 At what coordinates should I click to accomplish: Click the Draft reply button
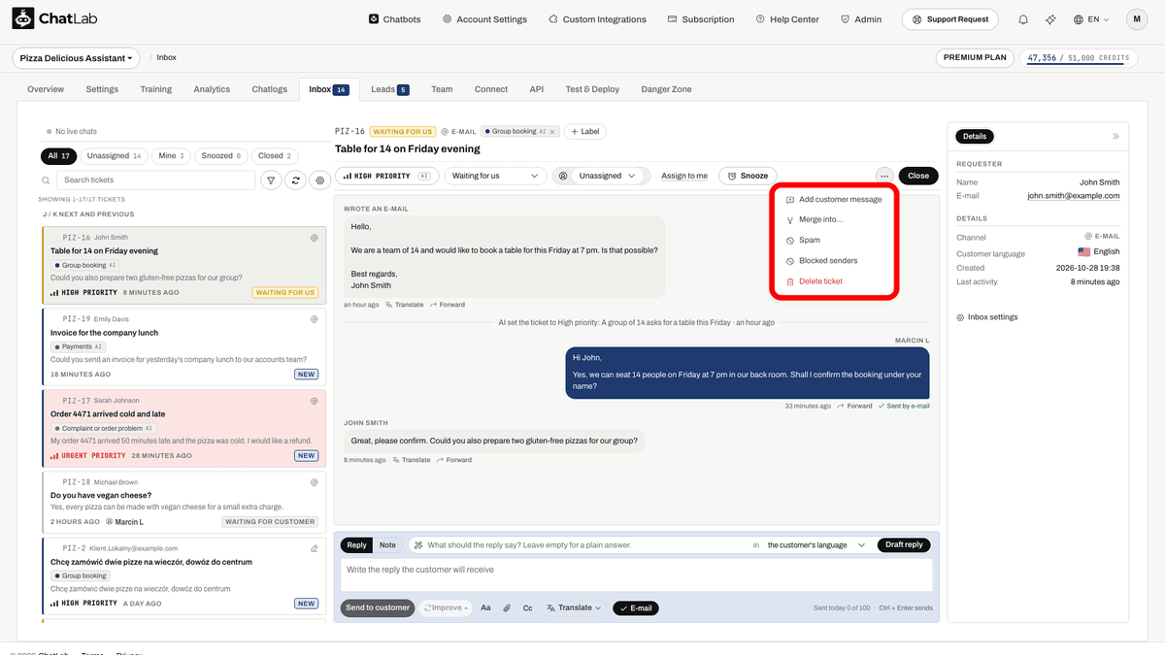click(904, 545)
